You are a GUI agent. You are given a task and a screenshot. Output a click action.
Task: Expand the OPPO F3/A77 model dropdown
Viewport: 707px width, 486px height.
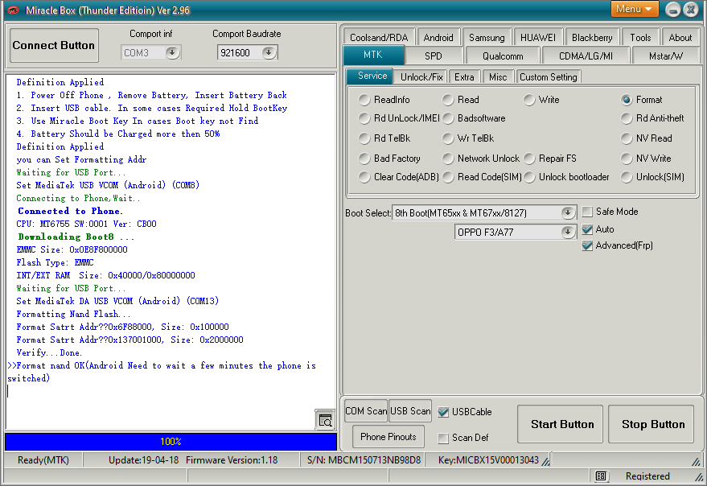(x=568, y=232)
